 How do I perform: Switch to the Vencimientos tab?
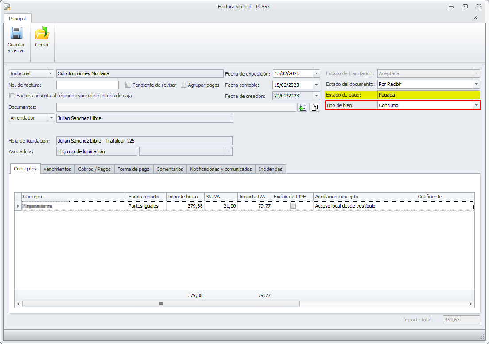click(58, 169)
